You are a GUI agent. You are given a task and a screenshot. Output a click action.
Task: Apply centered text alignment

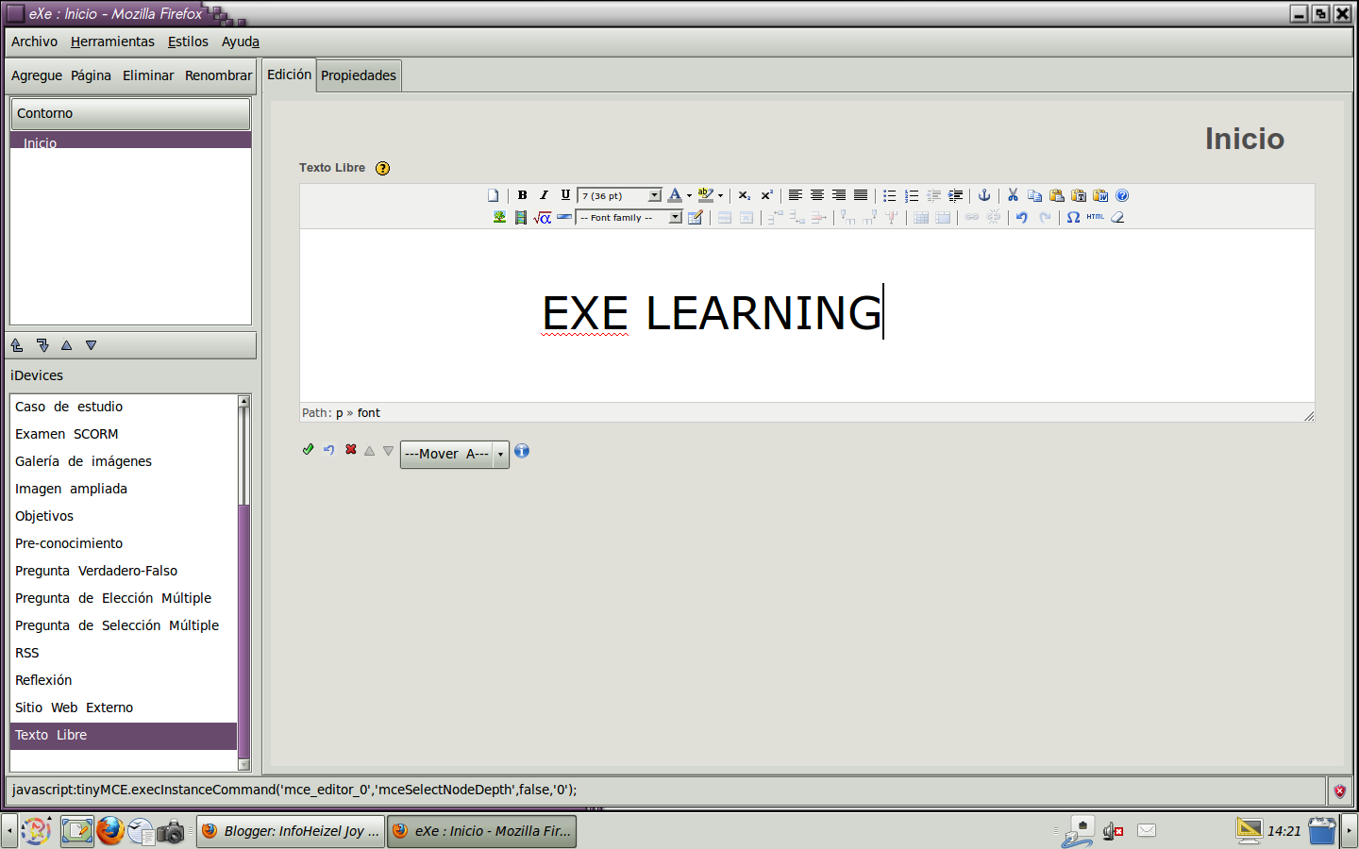tap(816, 195)
